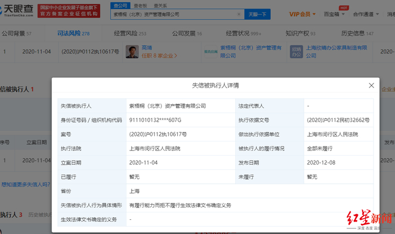Click the 天眼查 TianYanCha logo

click(17, 11)
